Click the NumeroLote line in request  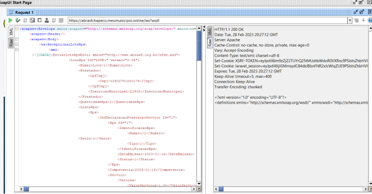point(105,65)
